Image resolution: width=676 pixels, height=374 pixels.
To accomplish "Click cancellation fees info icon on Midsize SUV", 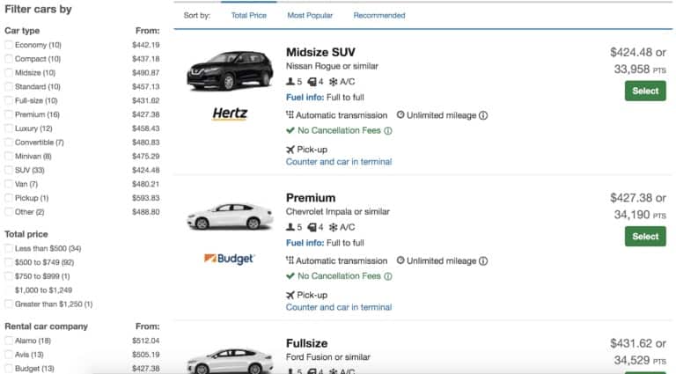I will pos(388,130).
